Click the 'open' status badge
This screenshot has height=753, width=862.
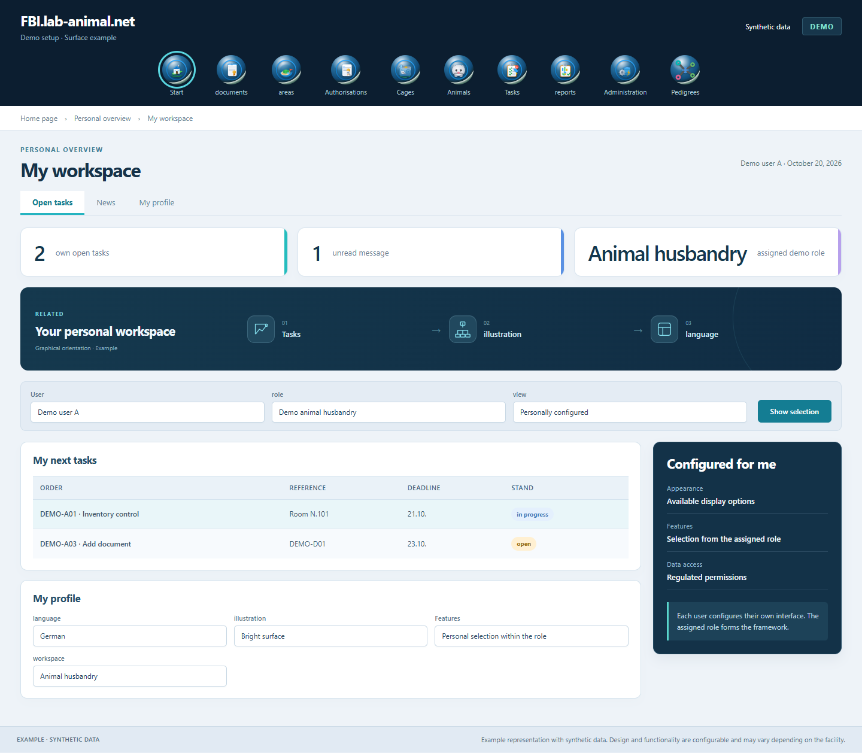point(524,544)
